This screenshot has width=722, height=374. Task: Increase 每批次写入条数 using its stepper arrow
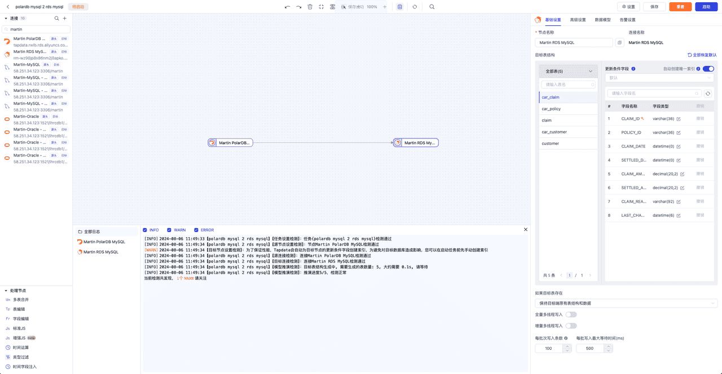tap(567, 345)
